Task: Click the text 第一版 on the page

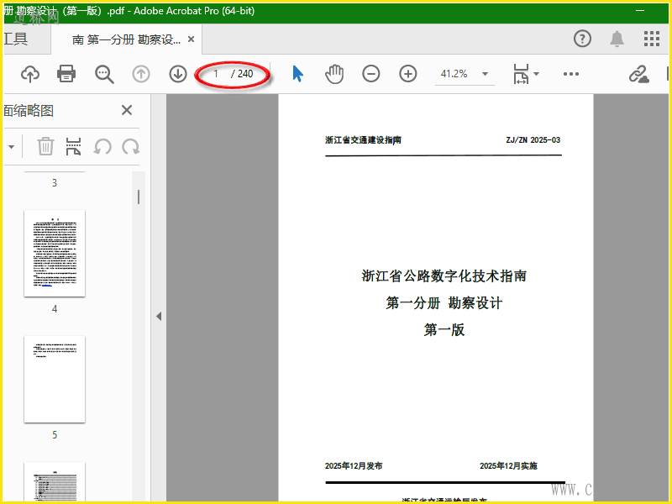Action: (444, 329)
